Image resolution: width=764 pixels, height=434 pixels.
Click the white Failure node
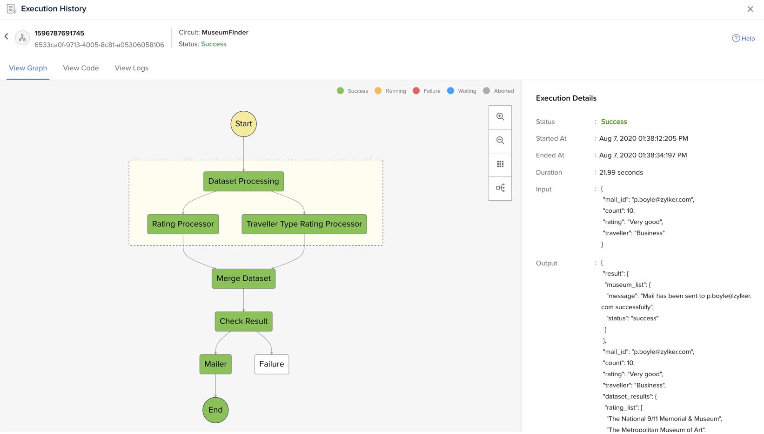(272, 364)
